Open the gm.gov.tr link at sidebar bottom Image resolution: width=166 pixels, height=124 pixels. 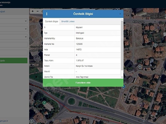[x=4, y=121]
